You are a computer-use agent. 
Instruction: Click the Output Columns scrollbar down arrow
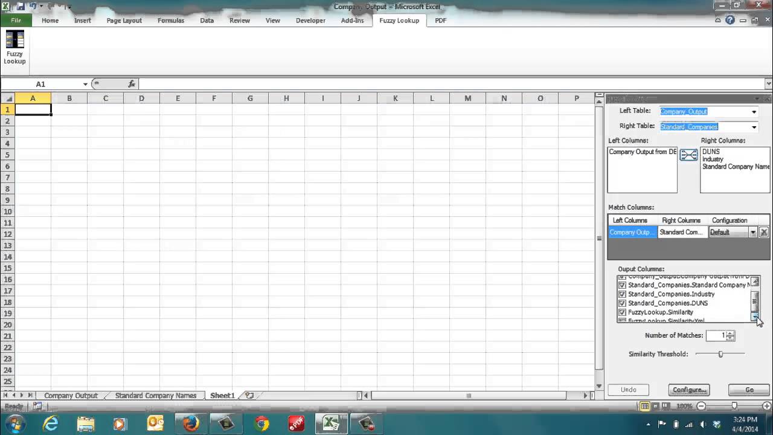pos(755,317)
